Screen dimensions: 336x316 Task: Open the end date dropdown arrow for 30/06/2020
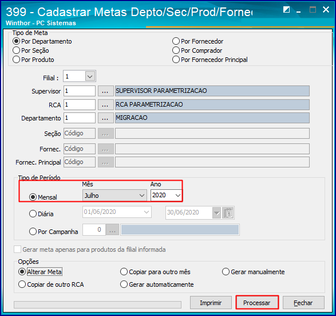tap(216, 213)
